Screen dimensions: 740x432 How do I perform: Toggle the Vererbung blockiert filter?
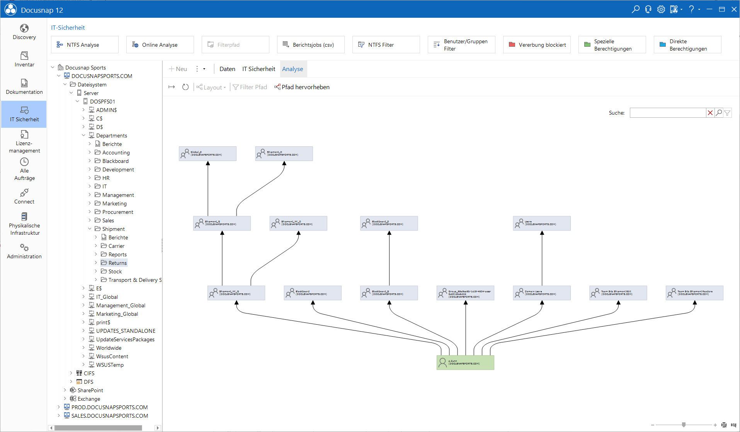tap(537, 45)
